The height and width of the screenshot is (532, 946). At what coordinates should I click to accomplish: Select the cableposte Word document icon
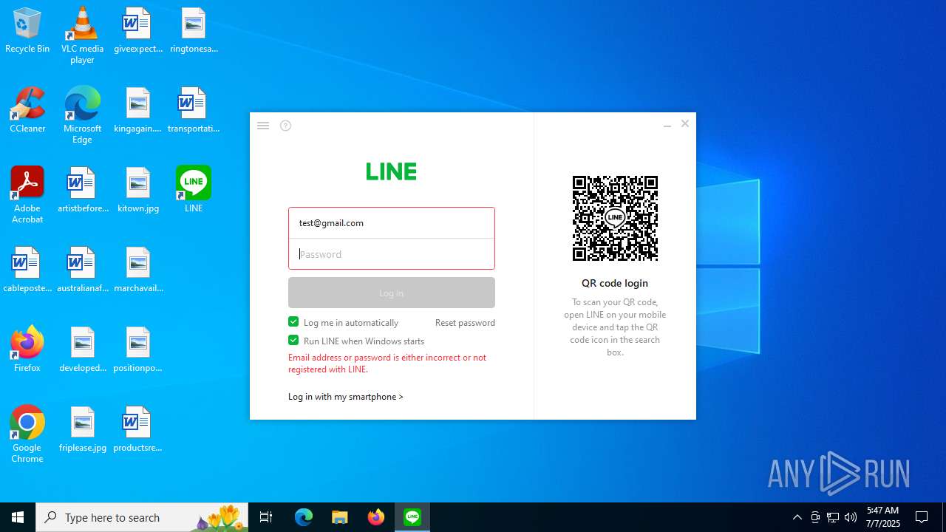[x=27, y=270]
